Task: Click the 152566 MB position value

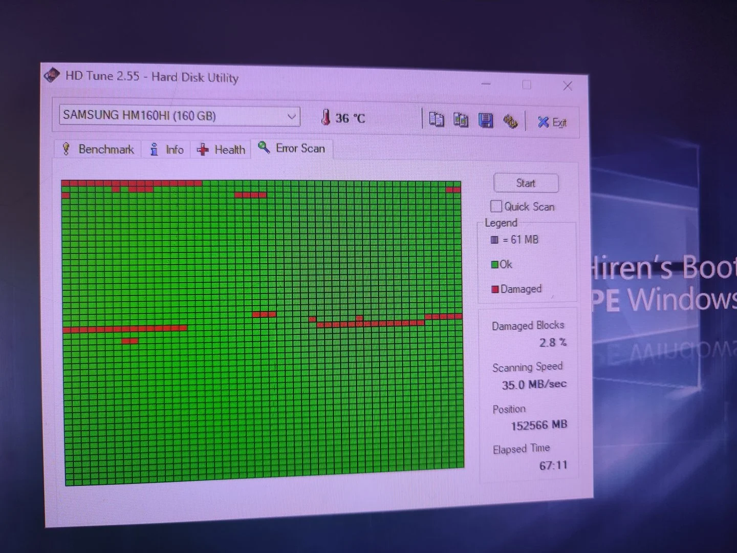Action: (539, 425)
